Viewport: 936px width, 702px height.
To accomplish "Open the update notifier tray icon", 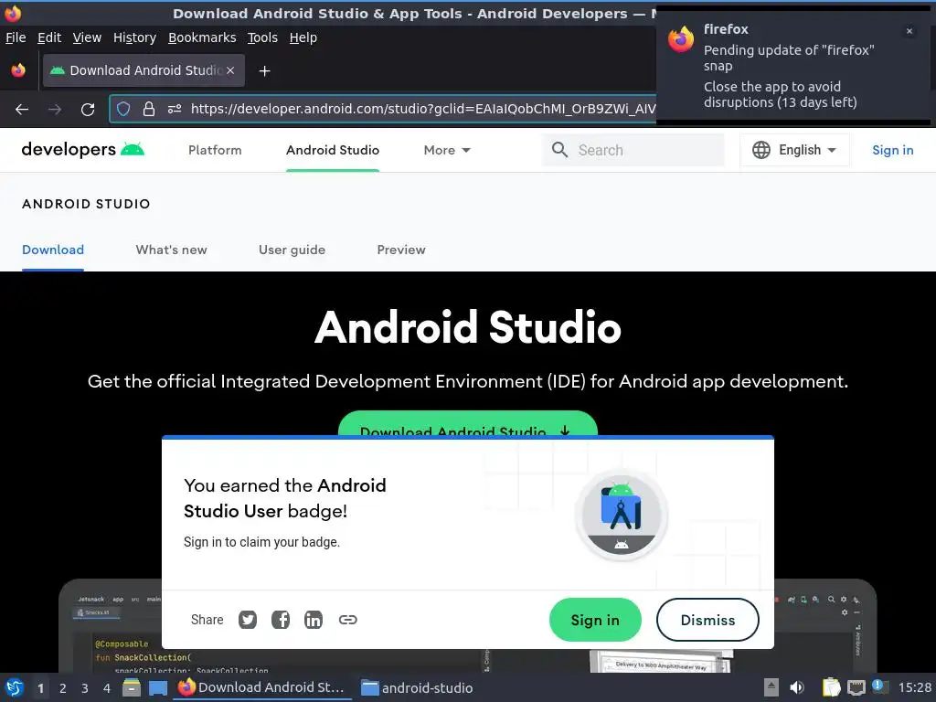I will pyautogui.click(x=880, y=686).
